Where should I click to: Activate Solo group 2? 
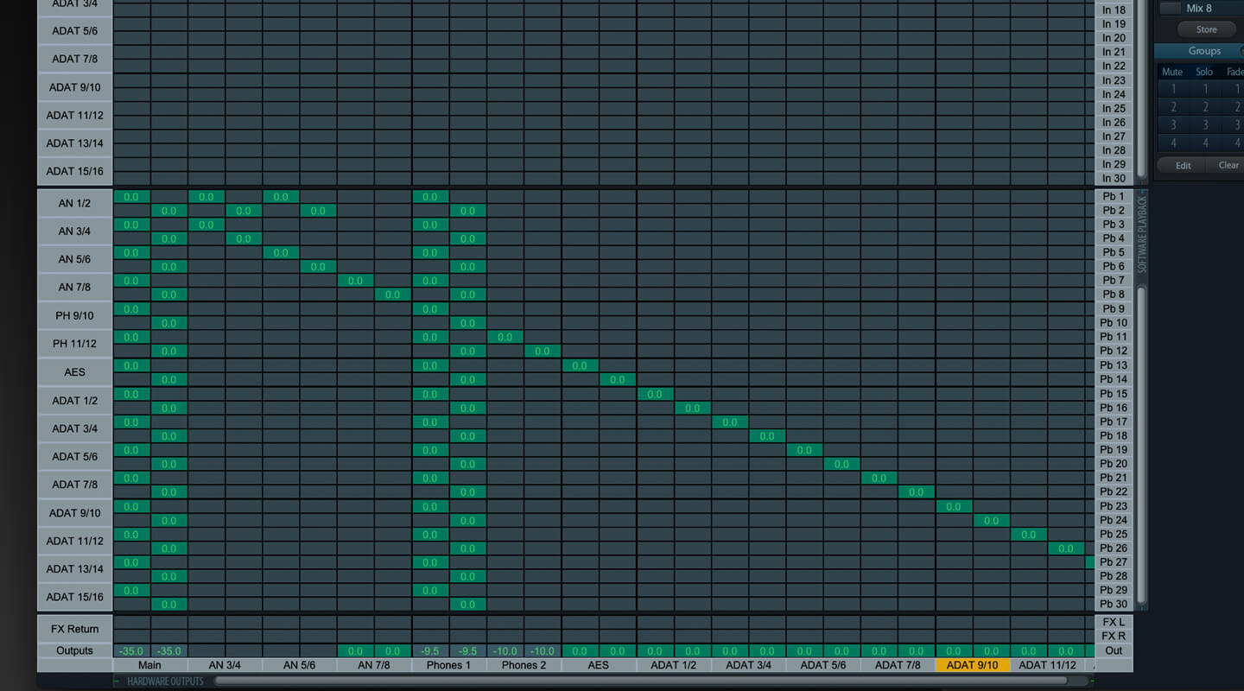tap(1204, 106)
